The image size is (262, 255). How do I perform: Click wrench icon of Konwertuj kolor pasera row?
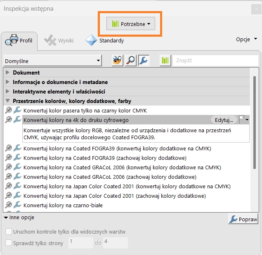click(x=18, y=110)
